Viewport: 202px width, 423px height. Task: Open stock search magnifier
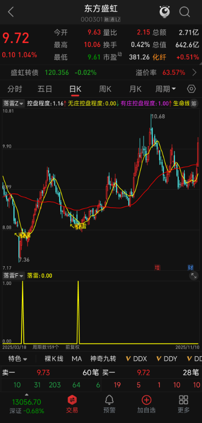(185, 12)
